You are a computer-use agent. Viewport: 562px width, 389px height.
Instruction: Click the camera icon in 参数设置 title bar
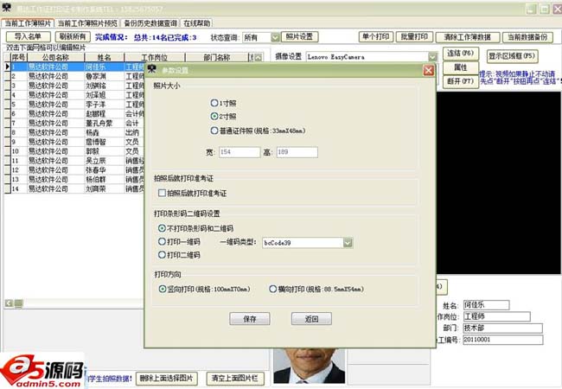coord(152,69)
